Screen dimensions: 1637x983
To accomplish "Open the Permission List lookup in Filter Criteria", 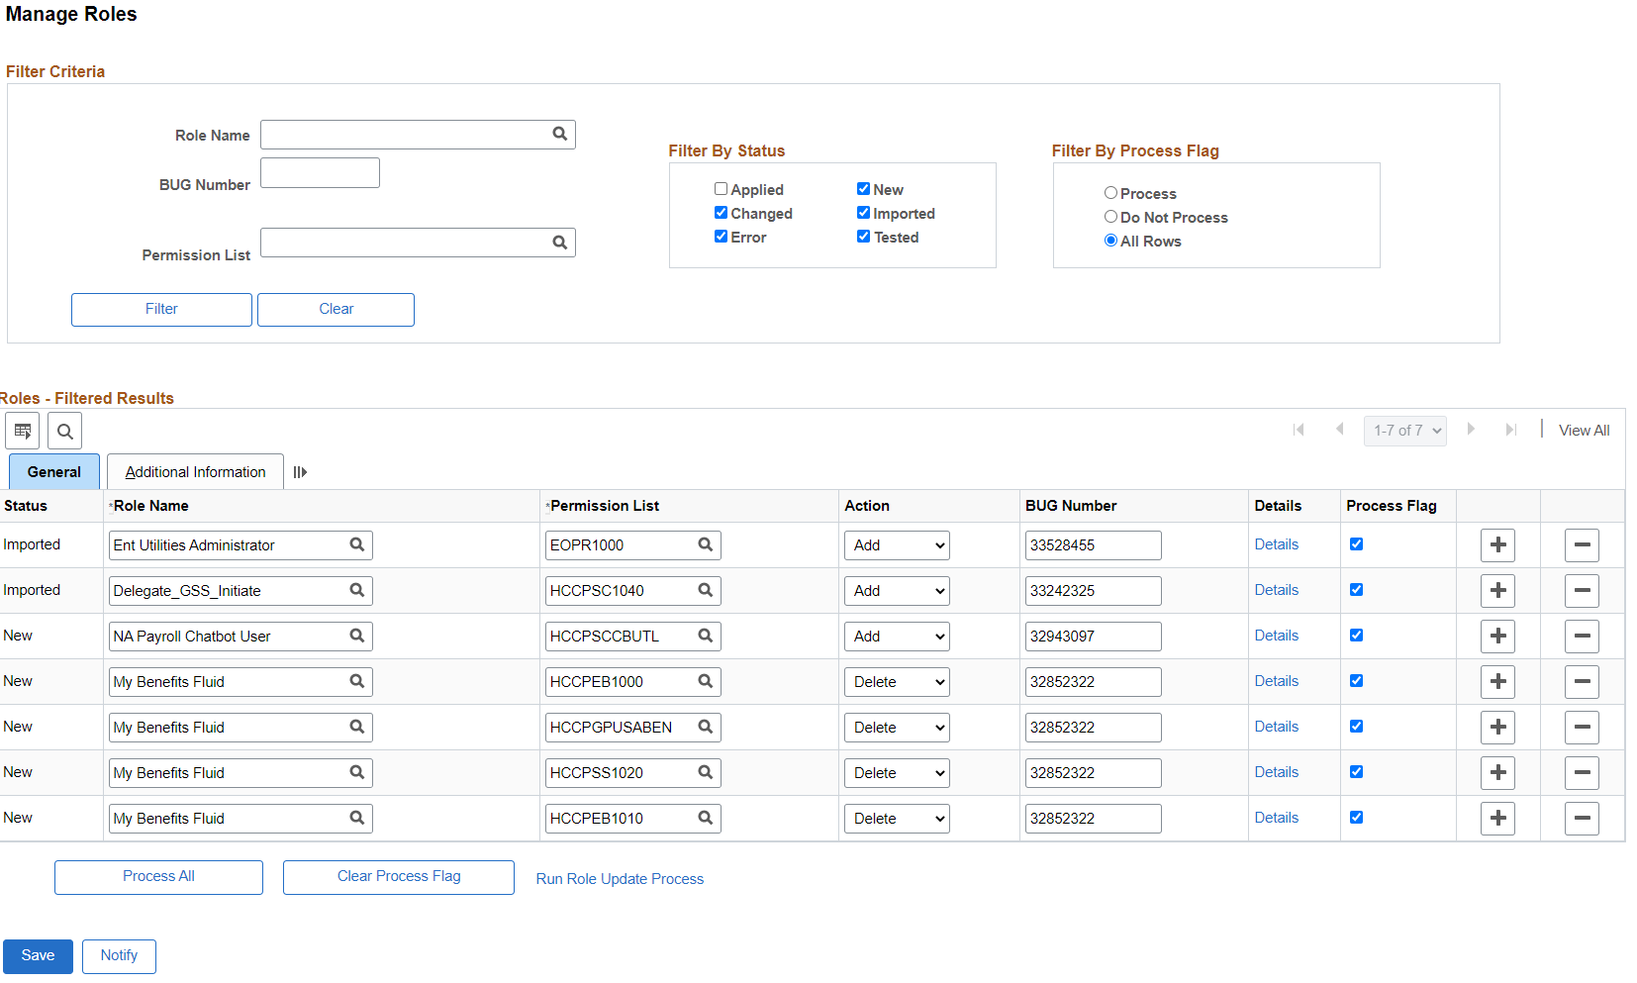I will [x=559, y=242].
